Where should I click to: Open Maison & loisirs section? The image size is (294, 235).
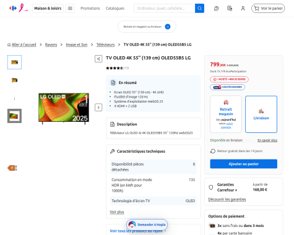pos(48,8)
